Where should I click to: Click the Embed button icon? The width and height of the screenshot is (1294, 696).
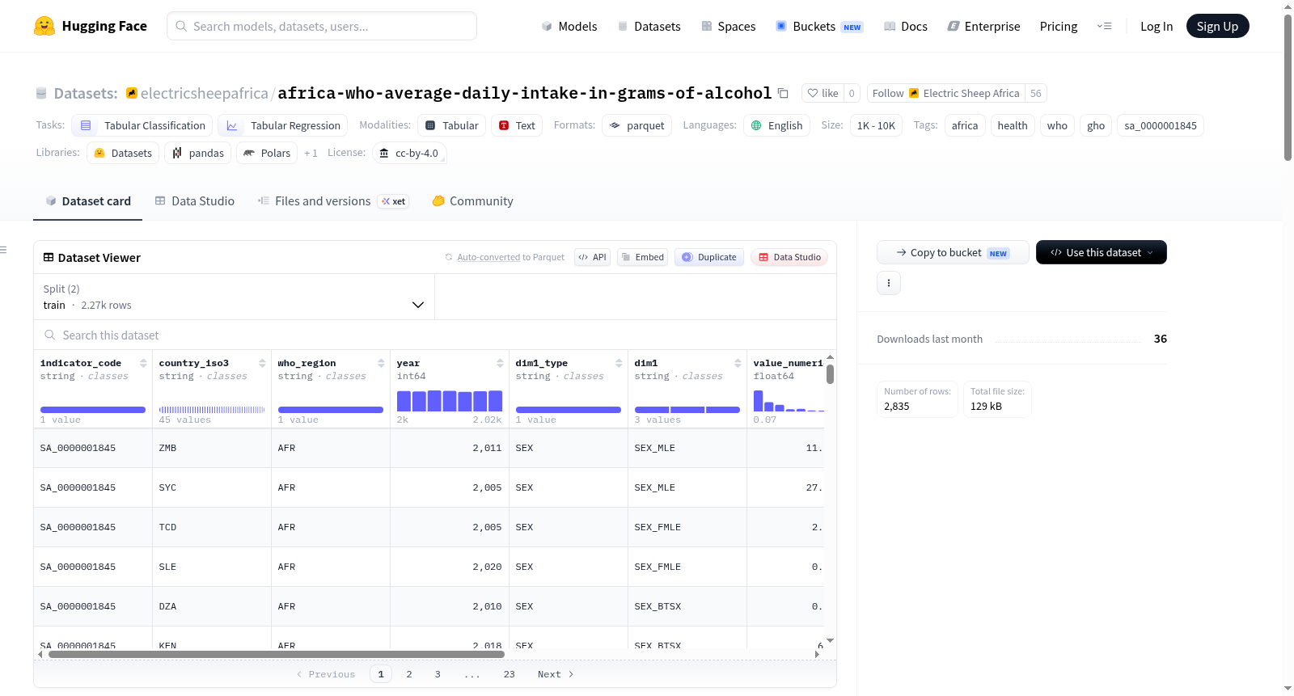pos(626,257)
